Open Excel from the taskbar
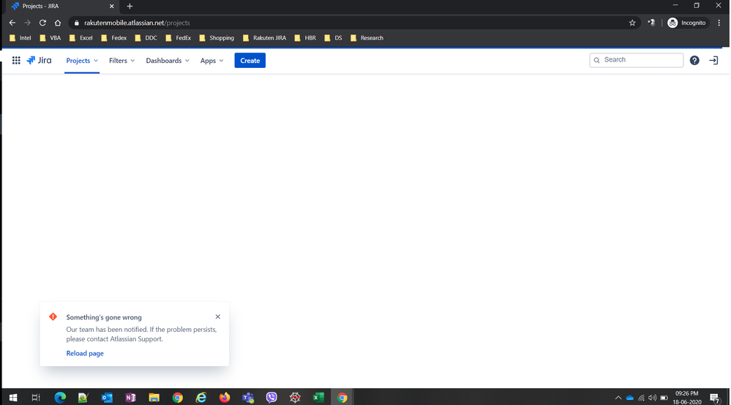Screen dimensions: 731x405 (318, 397)
